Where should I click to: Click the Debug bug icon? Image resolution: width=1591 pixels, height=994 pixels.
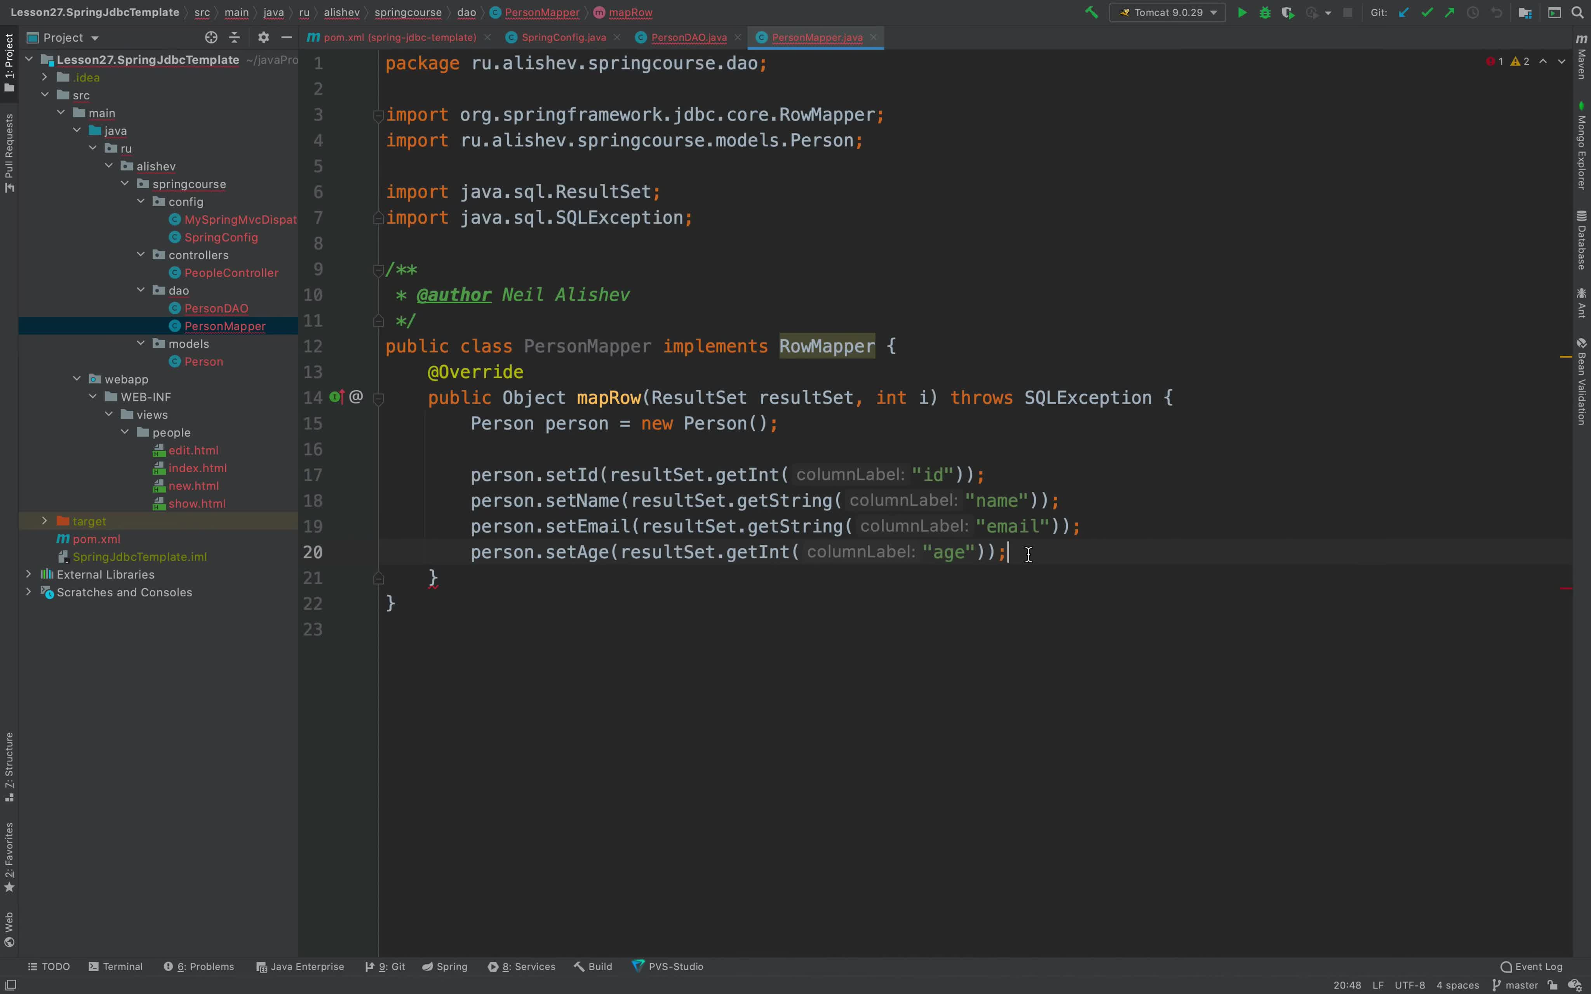[x=1265, y=12]
